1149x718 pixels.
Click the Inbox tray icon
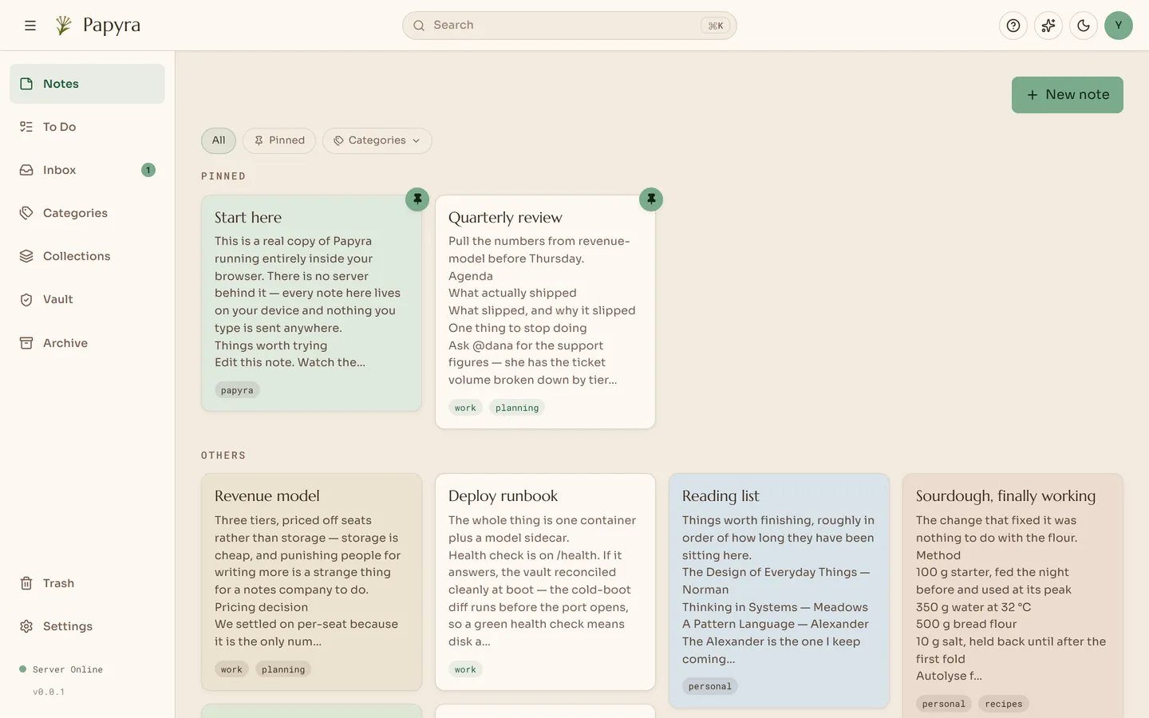coord(26,170)
